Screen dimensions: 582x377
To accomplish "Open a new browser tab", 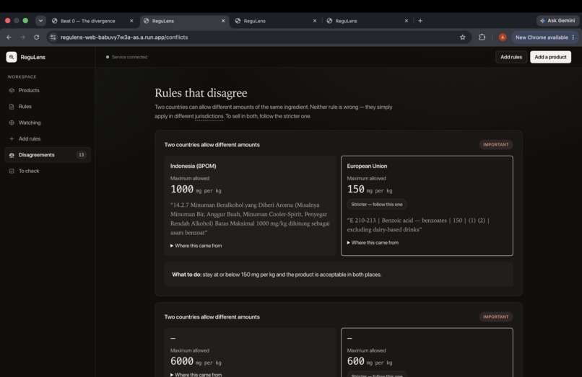I will pyautogui.click(x=420, y=21).
